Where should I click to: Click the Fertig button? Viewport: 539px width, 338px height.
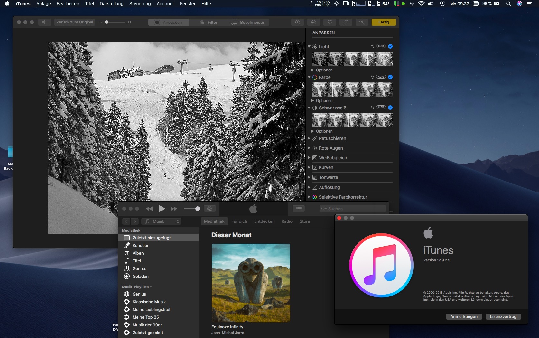pos(384,22)
